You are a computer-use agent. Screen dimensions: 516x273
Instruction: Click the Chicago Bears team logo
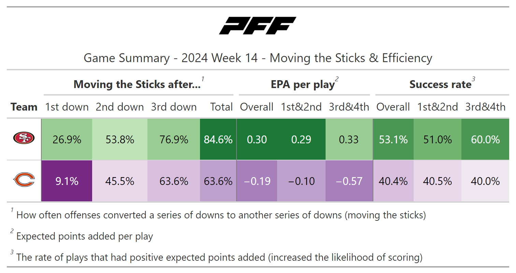click(x=24, y=180)
